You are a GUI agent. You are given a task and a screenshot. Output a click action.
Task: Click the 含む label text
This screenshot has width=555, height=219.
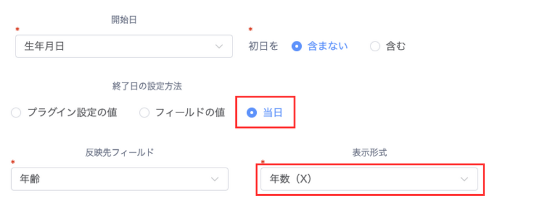coord(395,46)
